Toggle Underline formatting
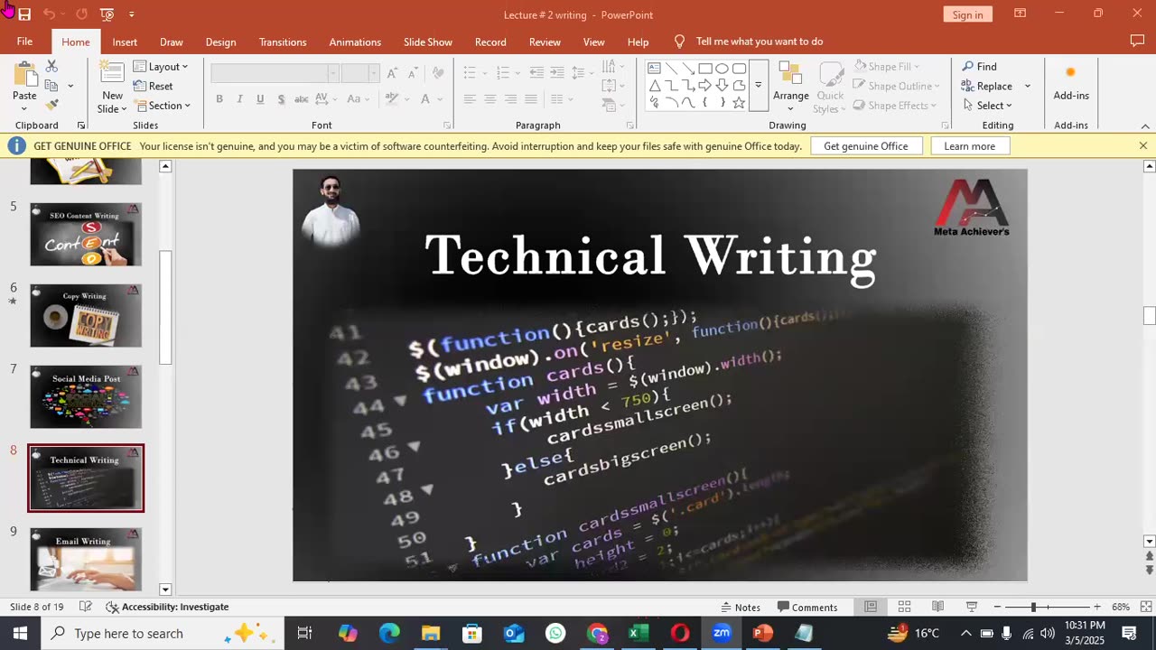The width and height of the screenshot is (1156, 650). (x=260, y=99)
